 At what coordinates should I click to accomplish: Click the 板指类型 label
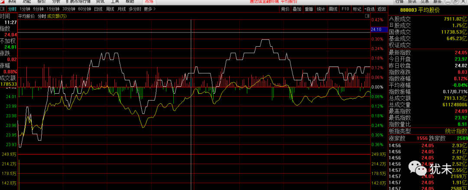coord(400,131)
